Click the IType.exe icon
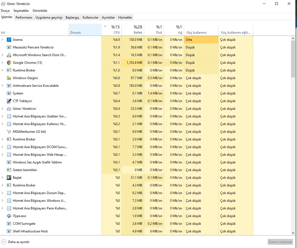 (9, 216)
